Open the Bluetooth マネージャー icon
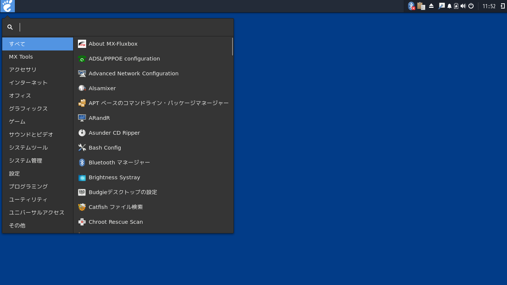507x285 pixels. pos(82,163)
